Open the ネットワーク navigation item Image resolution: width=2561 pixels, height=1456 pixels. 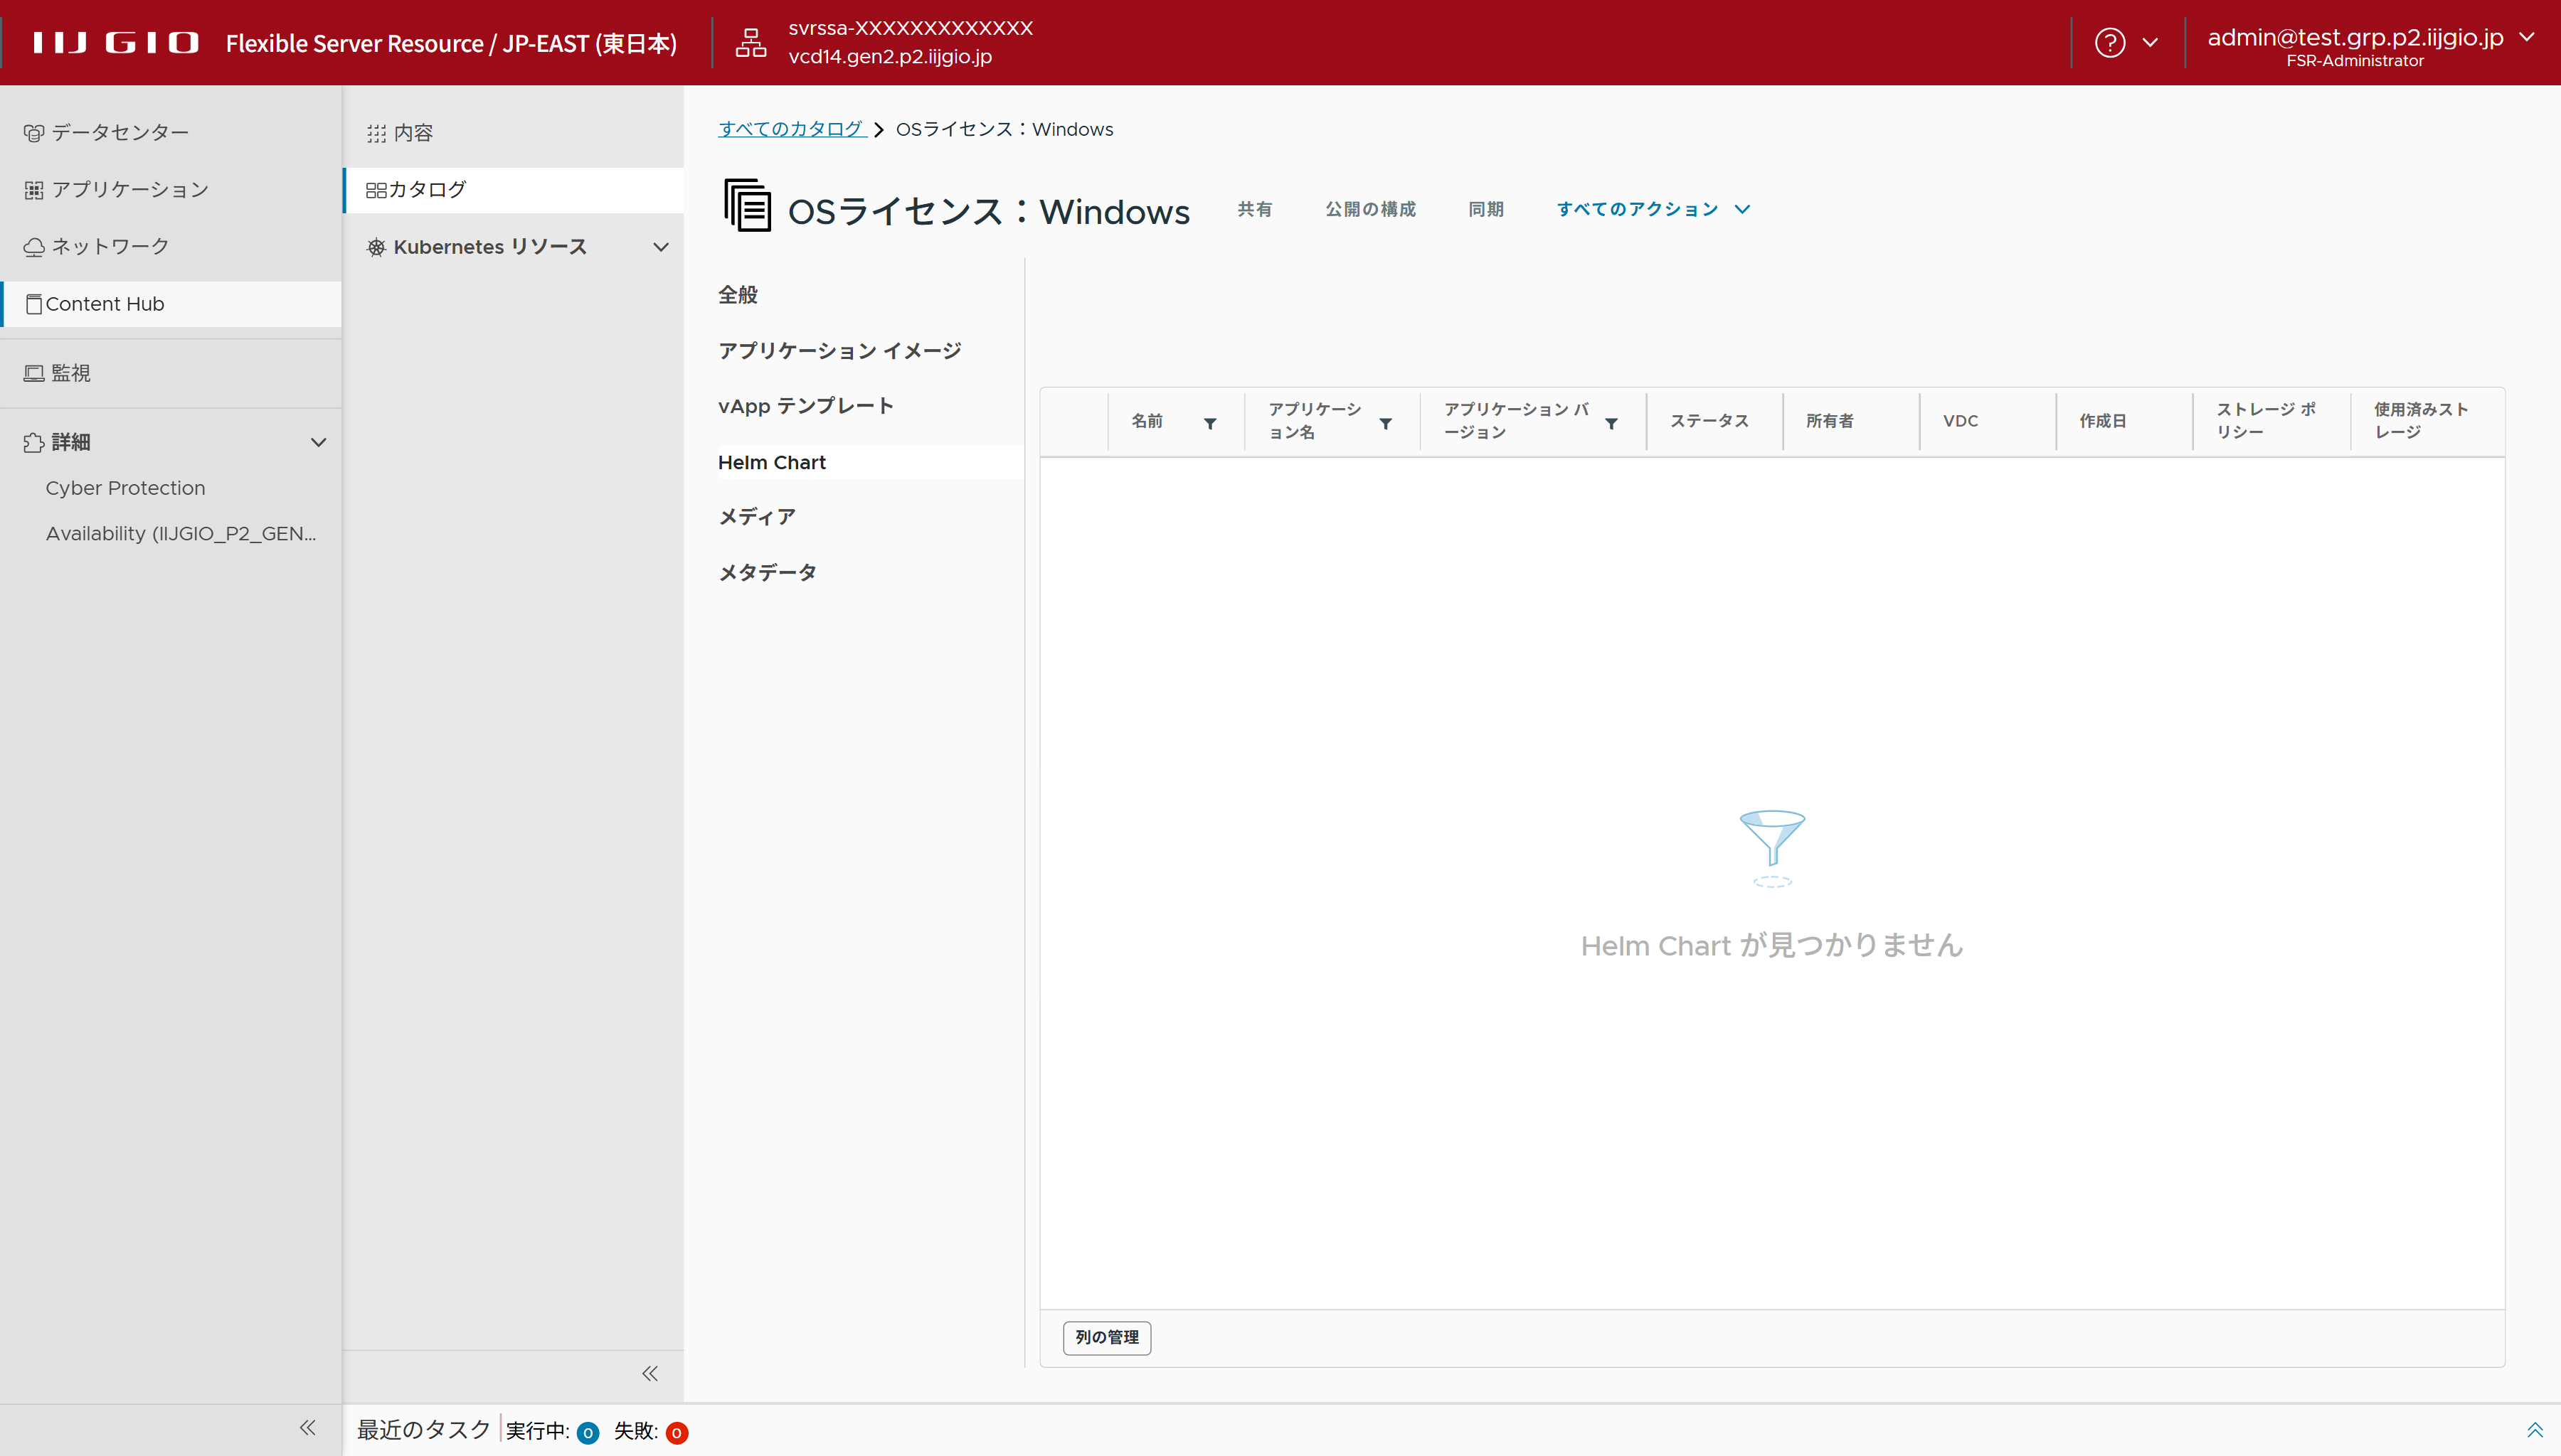pos(110,246)
